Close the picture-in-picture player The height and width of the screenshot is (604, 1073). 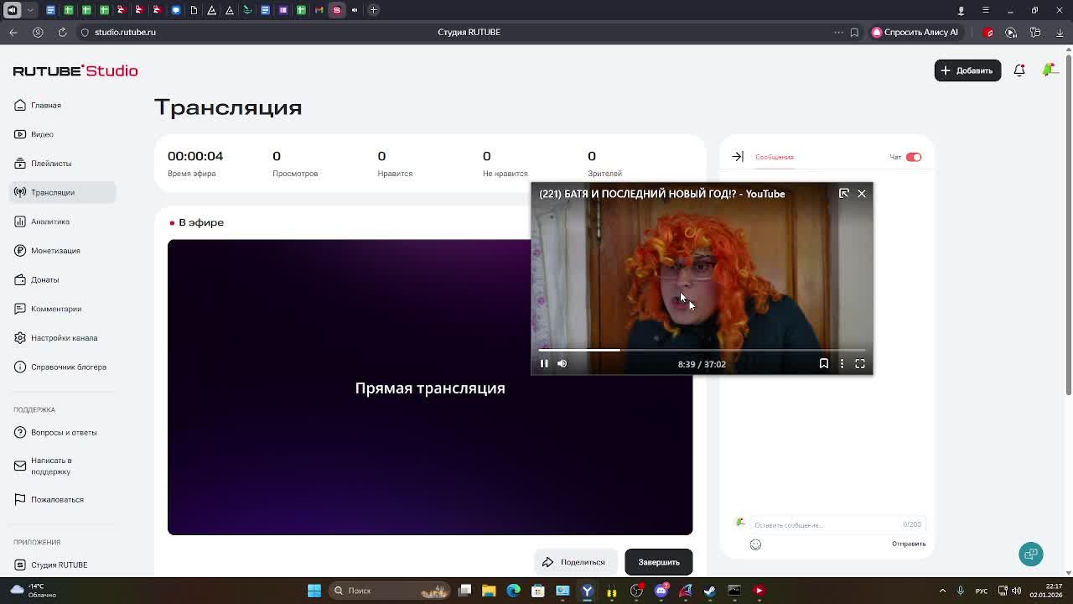click(862, 194)
